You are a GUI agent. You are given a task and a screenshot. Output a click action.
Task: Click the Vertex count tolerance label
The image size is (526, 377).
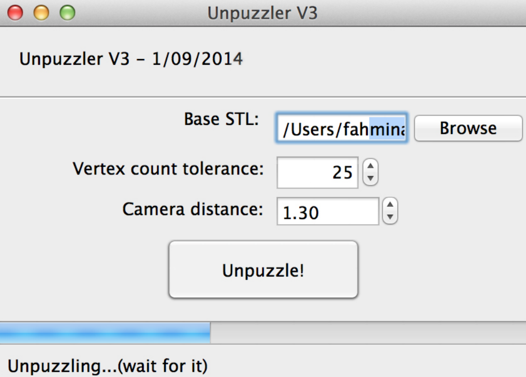coord(168,168)
